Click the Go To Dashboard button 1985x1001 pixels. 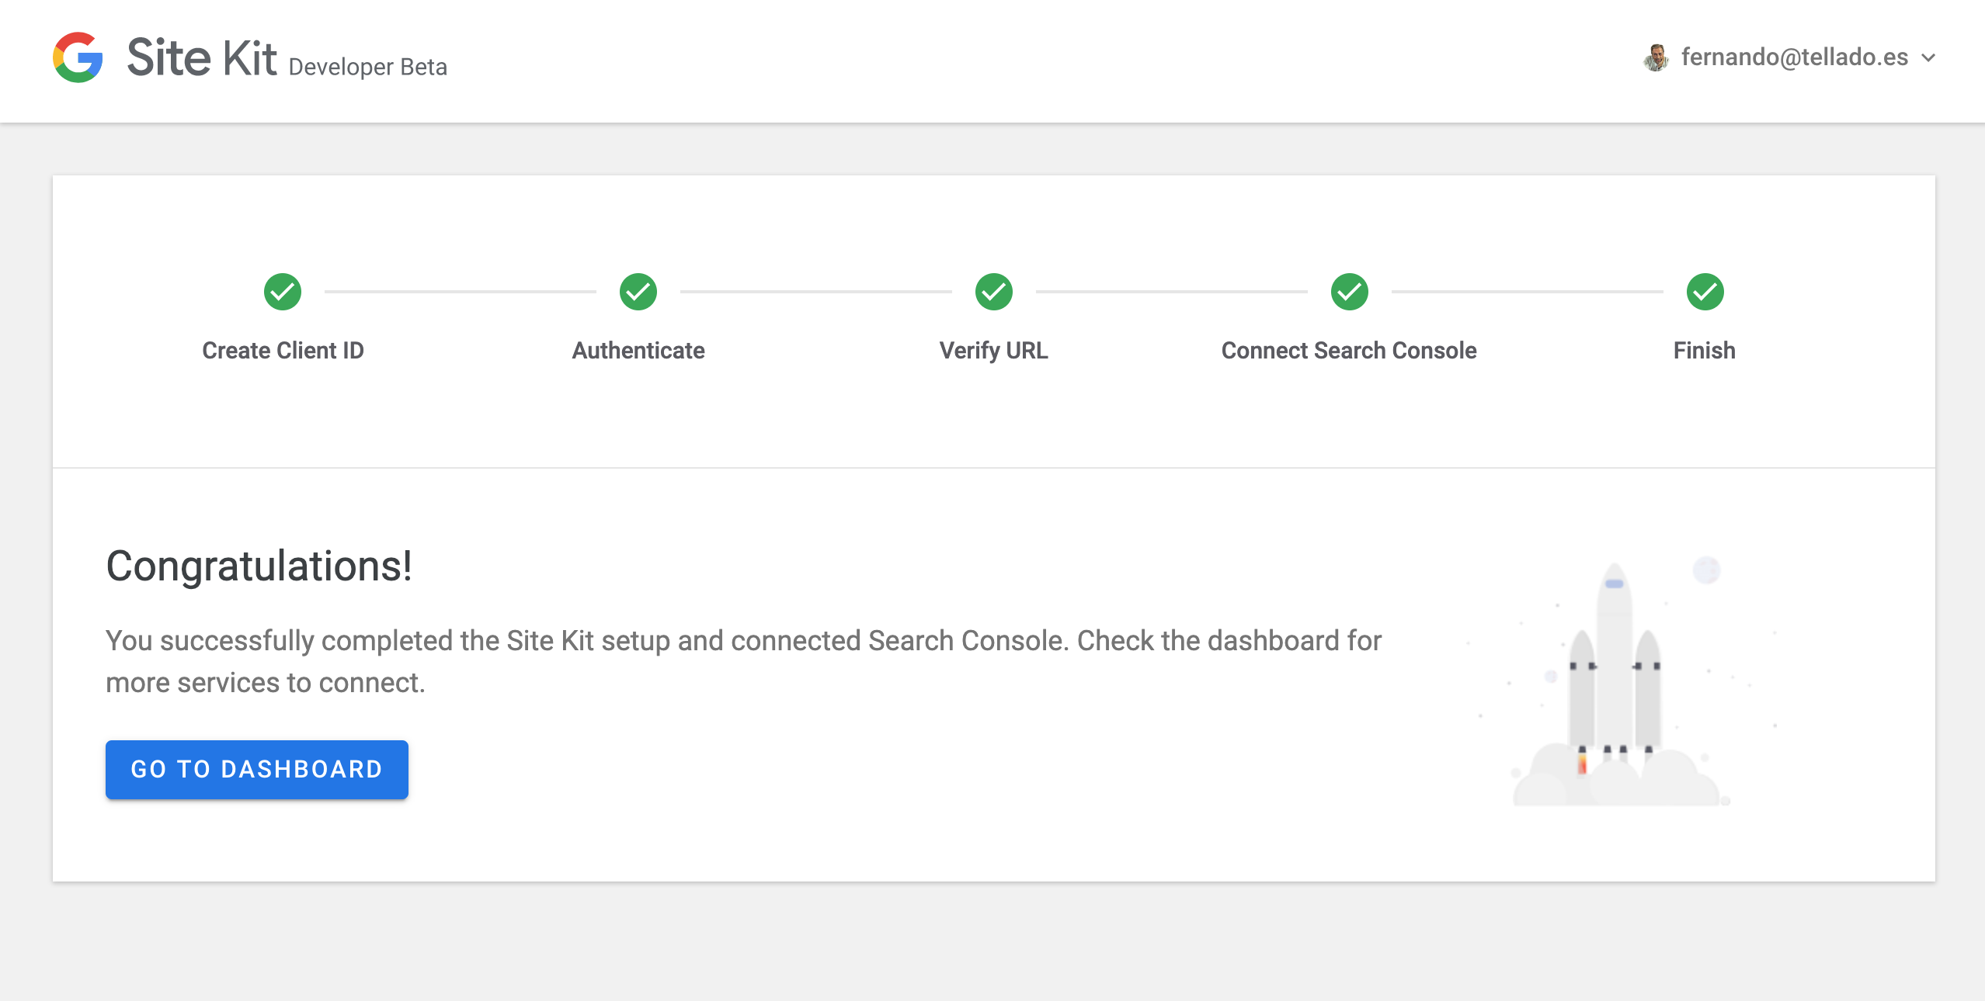(x=256, y=769)
